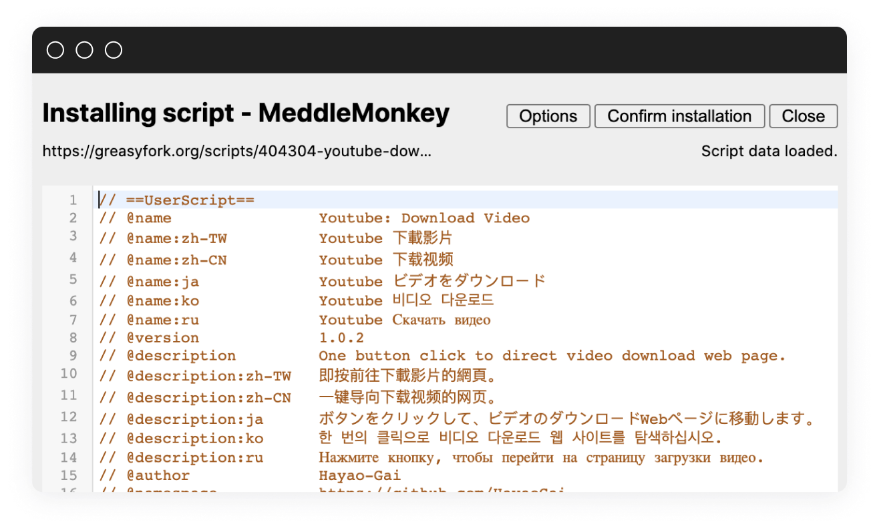The image size is (879, 530).
Task: Click Confirm installation button
Action: click(679, 116)
